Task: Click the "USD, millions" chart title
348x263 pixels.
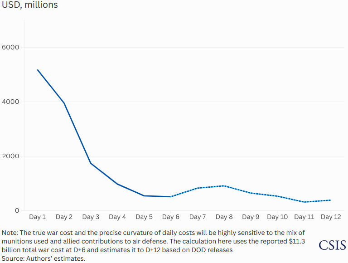Action: (x=29, y=5)
